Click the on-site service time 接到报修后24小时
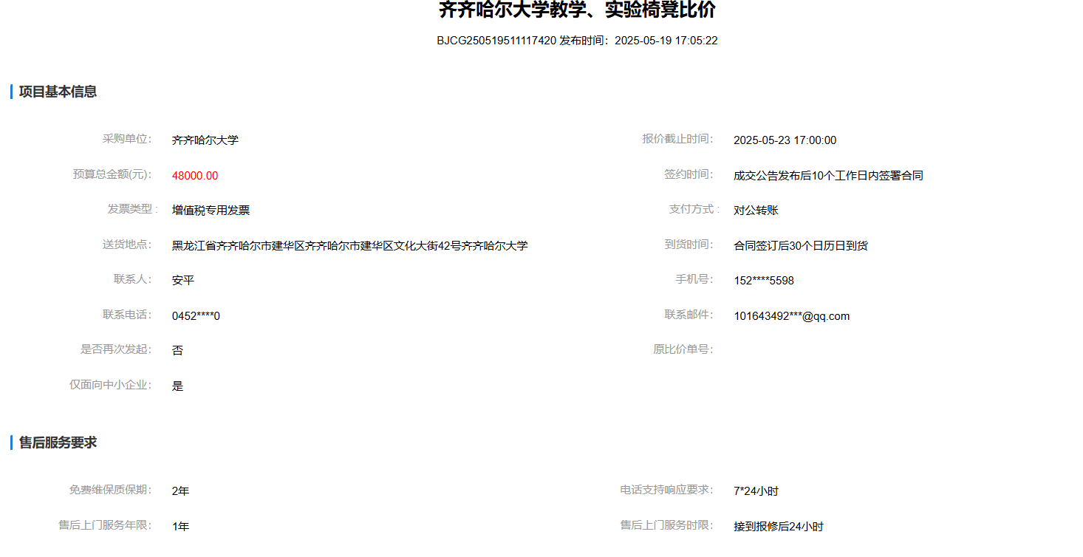This screenshot has height=557, width=1083. click(x=778, y=527)
